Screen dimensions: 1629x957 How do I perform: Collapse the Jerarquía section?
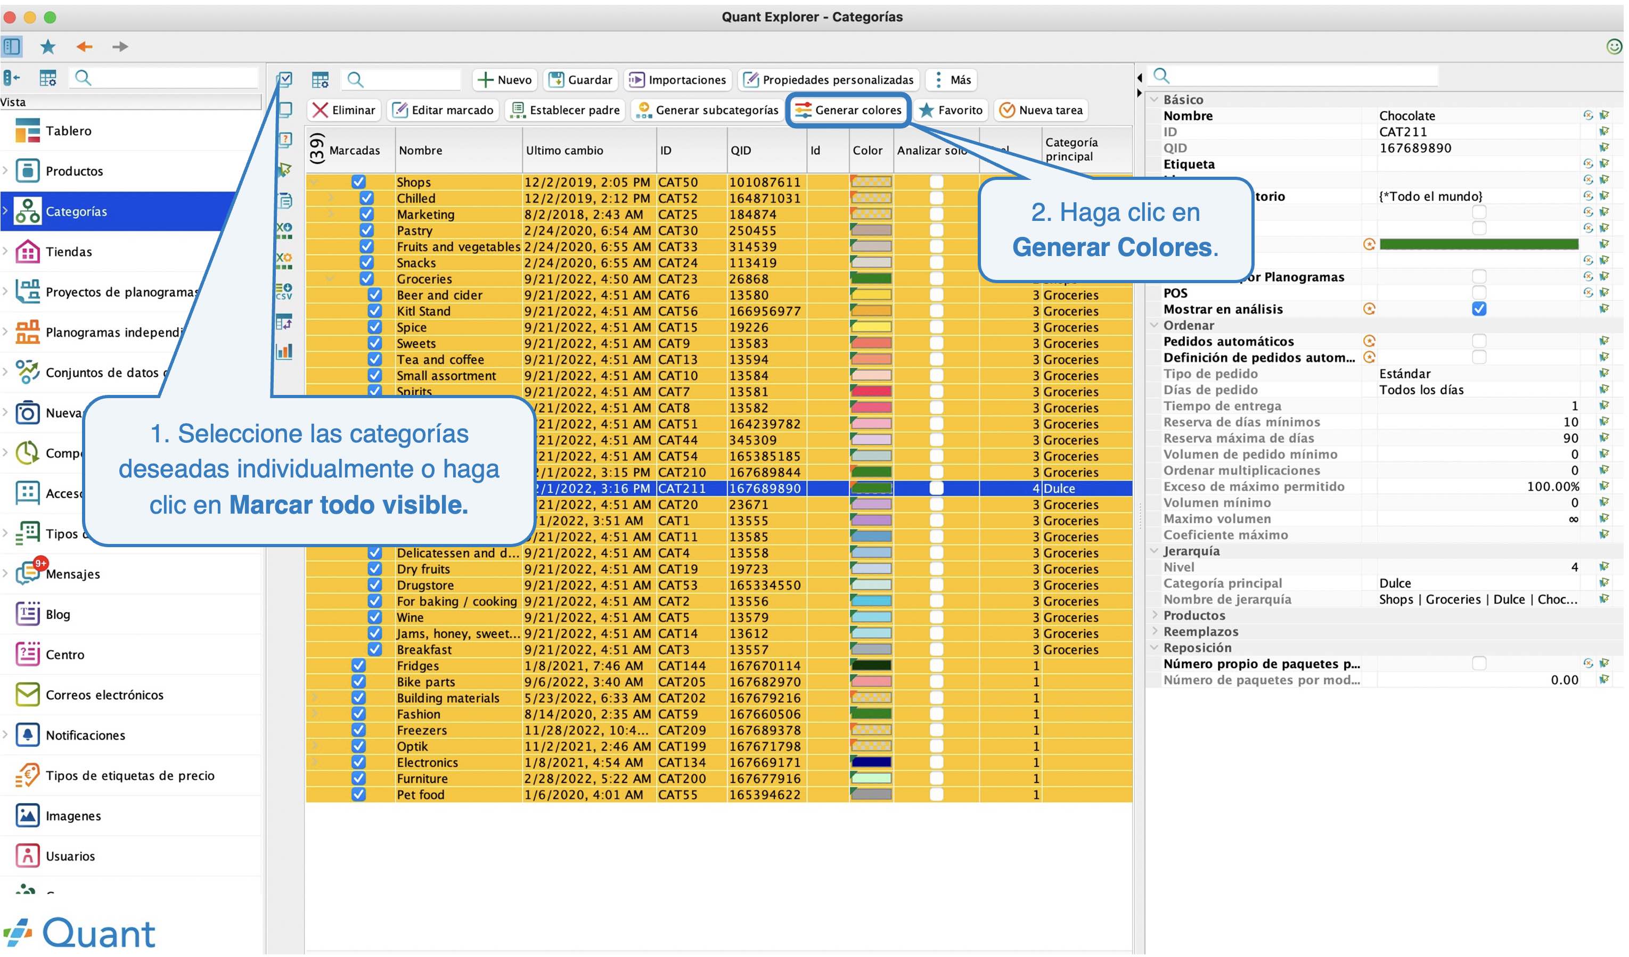pos(1155,550)
